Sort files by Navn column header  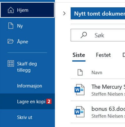pyautogui.click(x=97, y=73)
